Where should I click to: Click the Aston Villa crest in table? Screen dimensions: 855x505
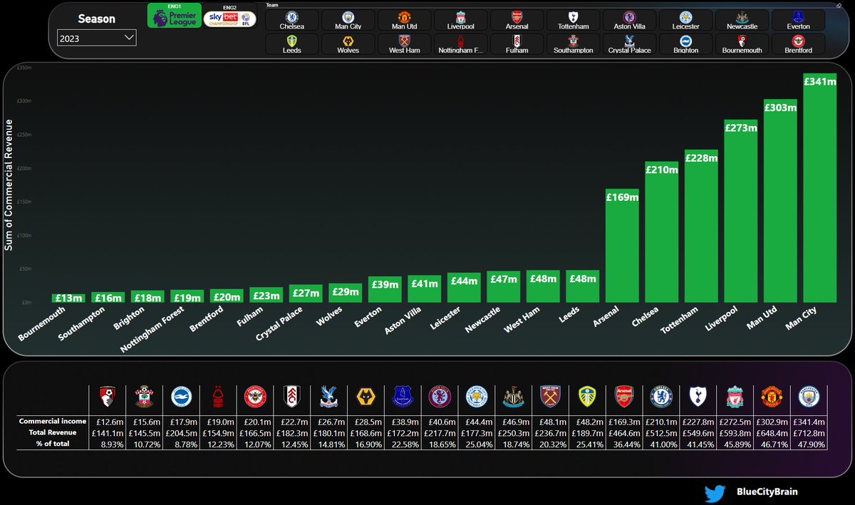[439, 396]
